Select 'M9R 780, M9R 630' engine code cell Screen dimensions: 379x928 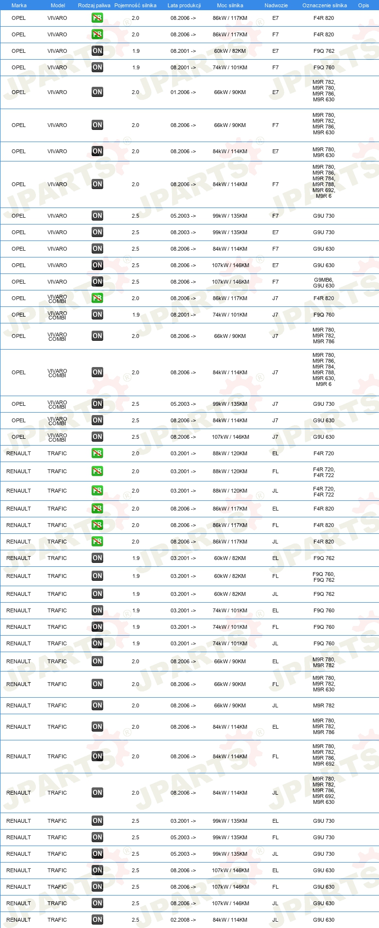tap(324, 152)
